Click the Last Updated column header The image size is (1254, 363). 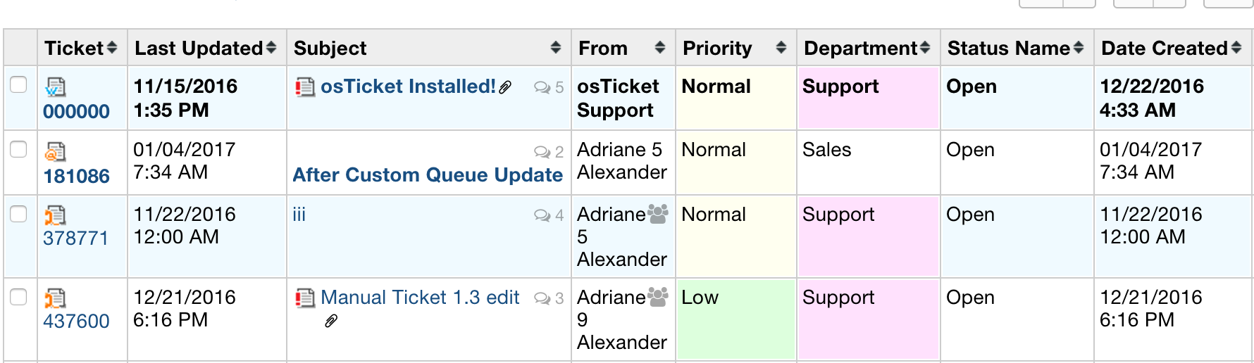pos(199,48)
